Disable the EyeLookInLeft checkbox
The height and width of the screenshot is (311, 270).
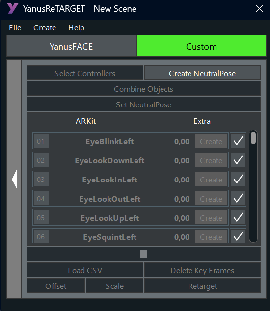[x=238, y=179]
